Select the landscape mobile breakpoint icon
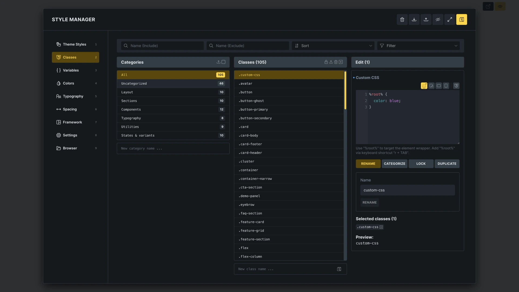This screenshot has width=519, height=292. pos(439,86)
